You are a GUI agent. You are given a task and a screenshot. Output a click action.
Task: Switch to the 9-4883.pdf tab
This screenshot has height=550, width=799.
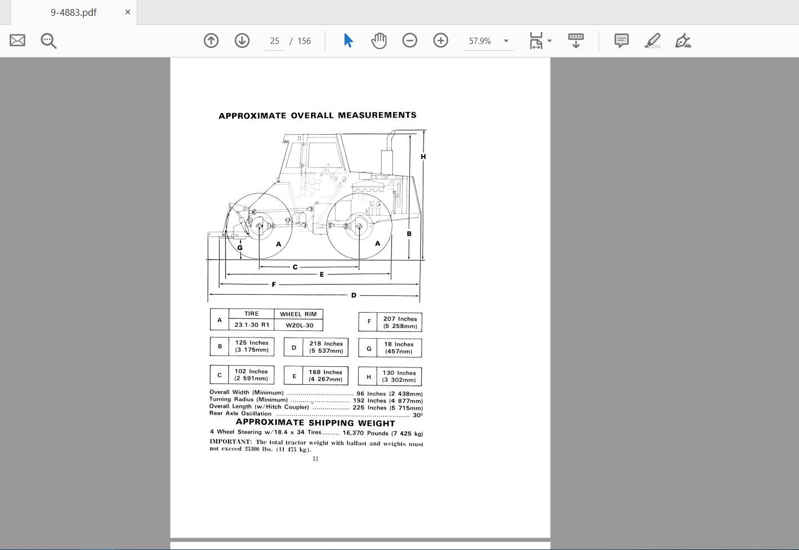tap(73, 12)
